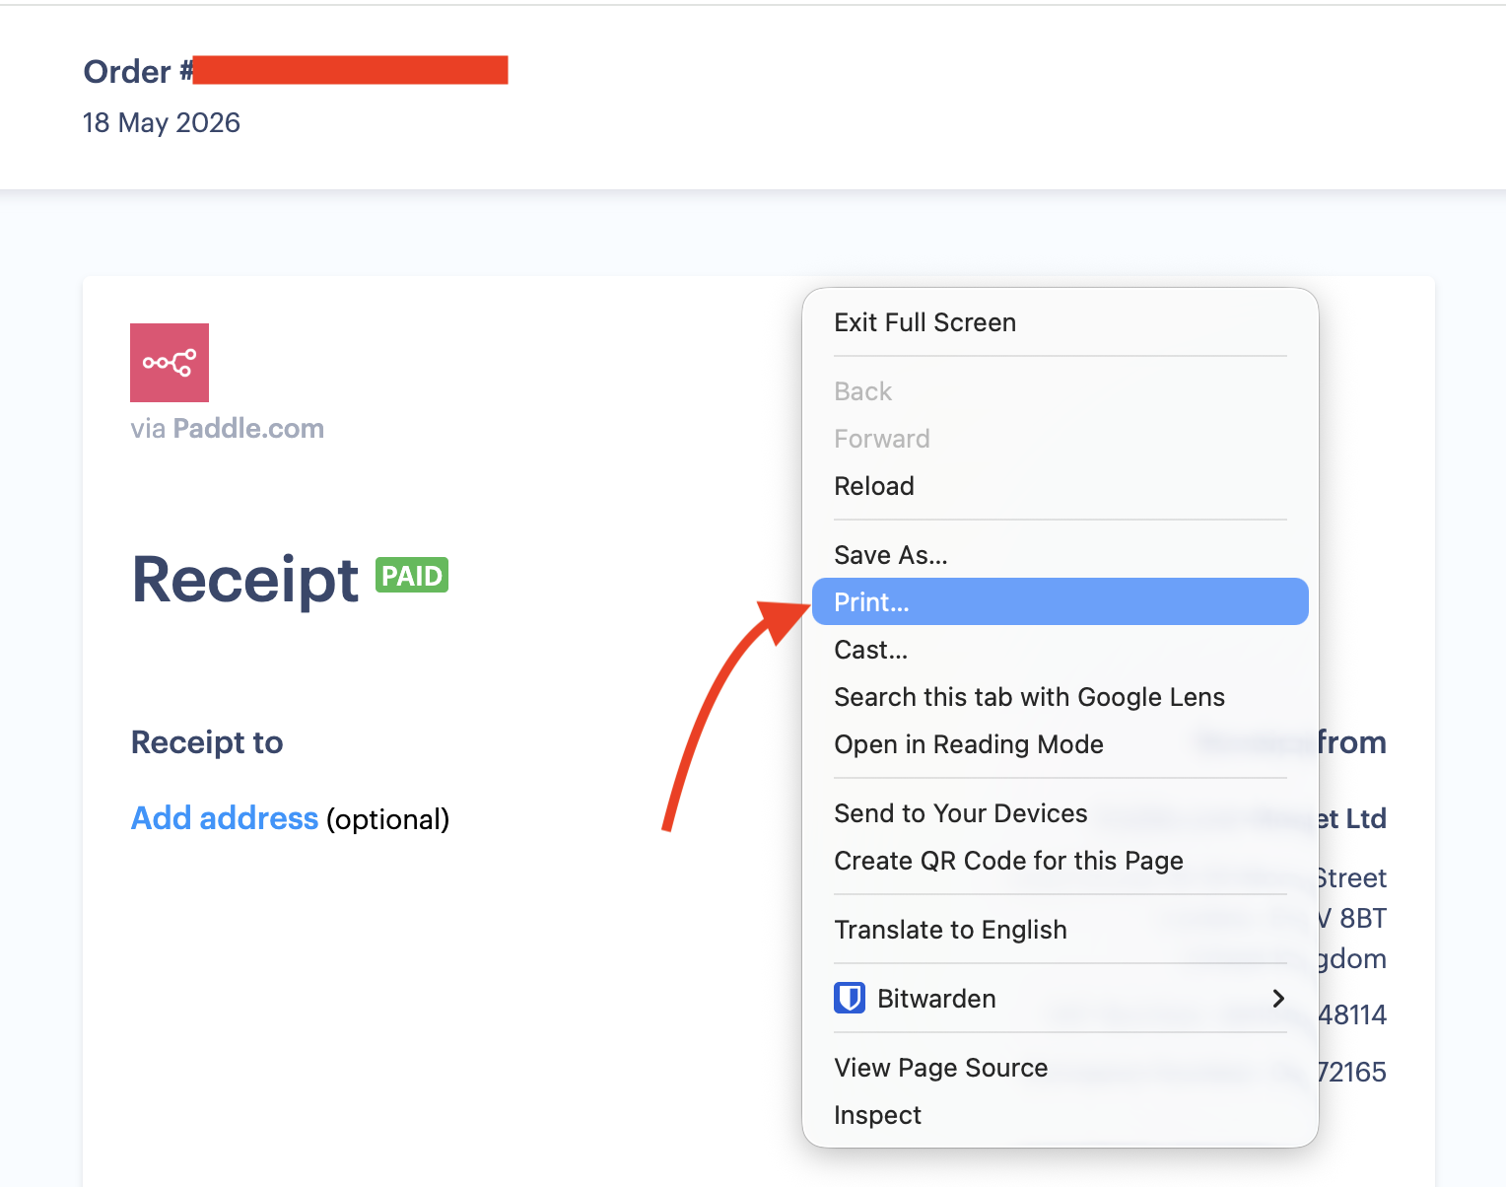Choose Print... in context menu
Image resolution: width=1506 pixels, height=1187 pixels.
coord(1061,601)
